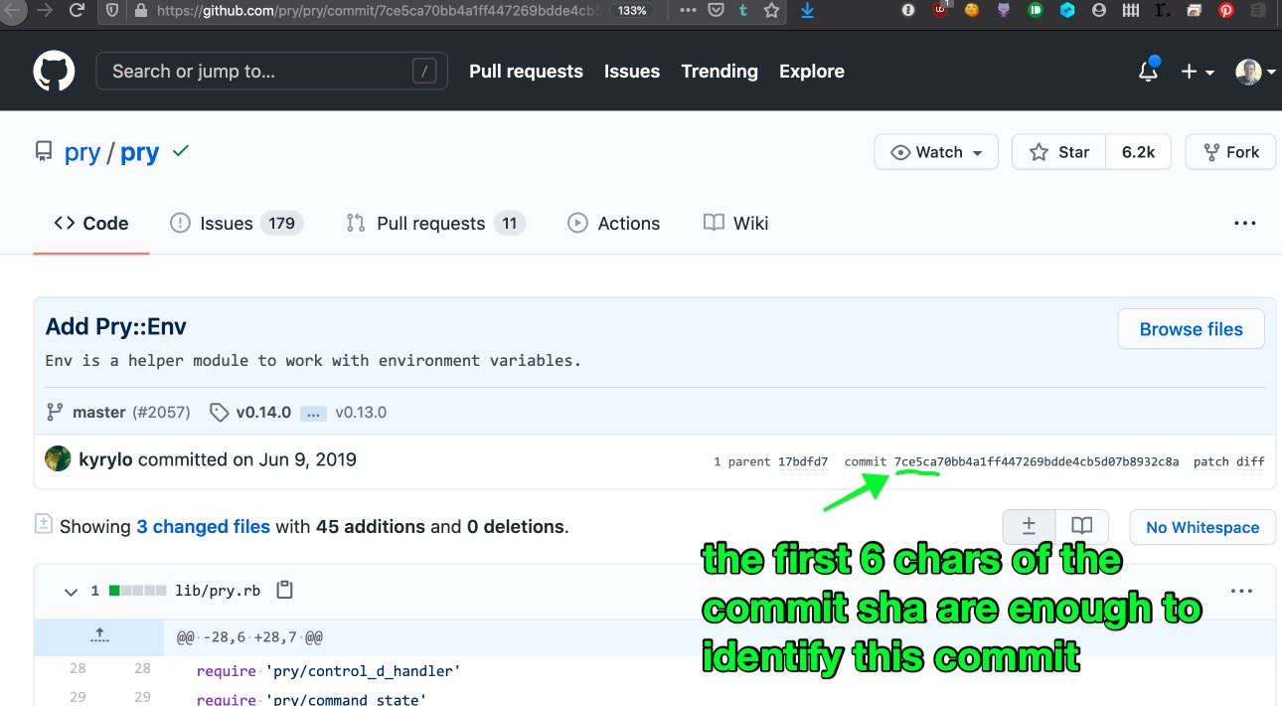Save page to Pocket
The height and width of the screenshot is (706, 1282).
point(716,10)
